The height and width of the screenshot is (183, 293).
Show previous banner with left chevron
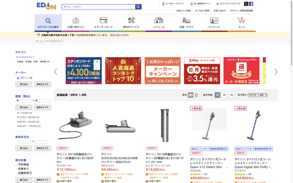tap(56, 72)
